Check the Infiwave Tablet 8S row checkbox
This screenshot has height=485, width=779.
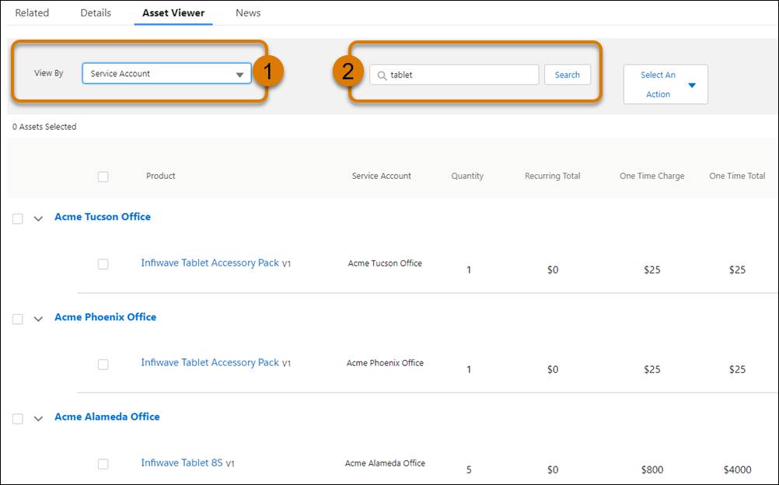pos(103,462)
